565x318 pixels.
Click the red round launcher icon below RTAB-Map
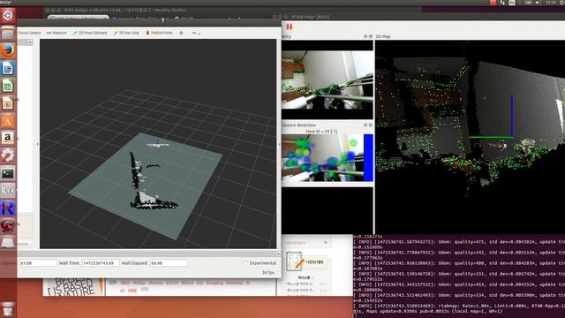point(8,226)
